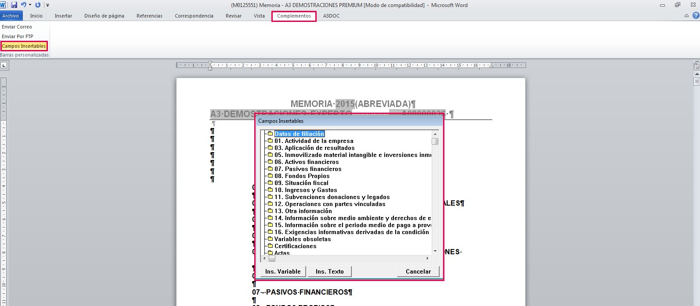Click the tree horizontal scroll left arrow

coord(265,259)
